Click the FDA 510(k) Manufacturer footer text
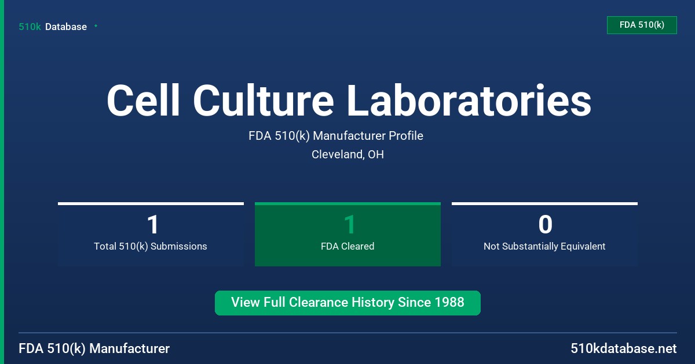695x364 pixels. point(94,349)
